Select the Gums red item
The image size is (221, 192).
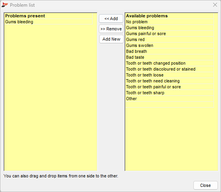coord(169,39)
